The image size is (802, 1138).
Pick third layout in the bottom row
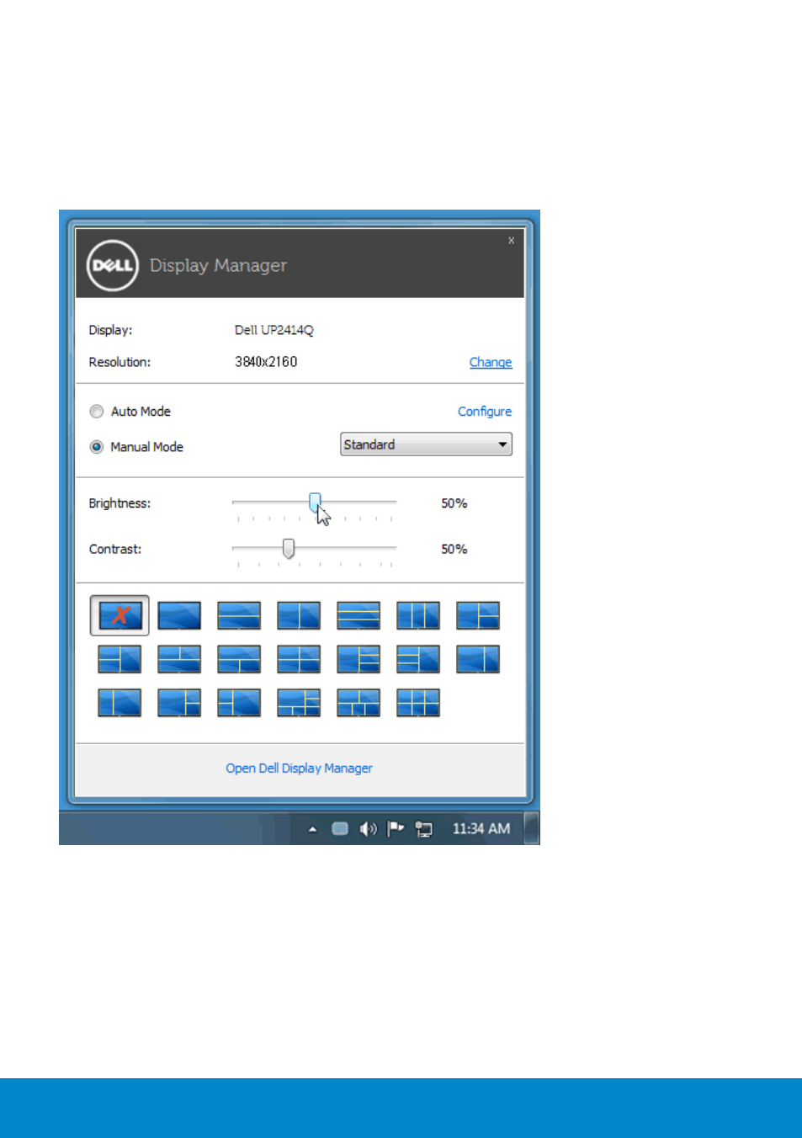[239, 703]
